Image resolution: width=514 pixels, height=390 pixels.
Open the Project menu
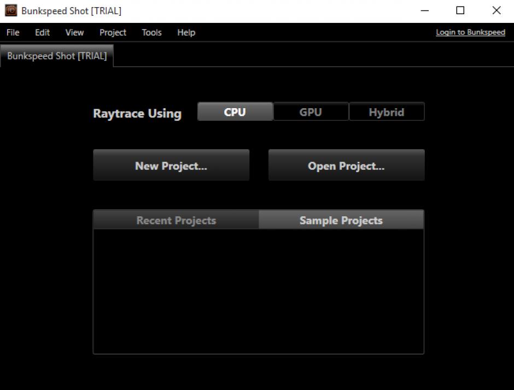(113, 32)
